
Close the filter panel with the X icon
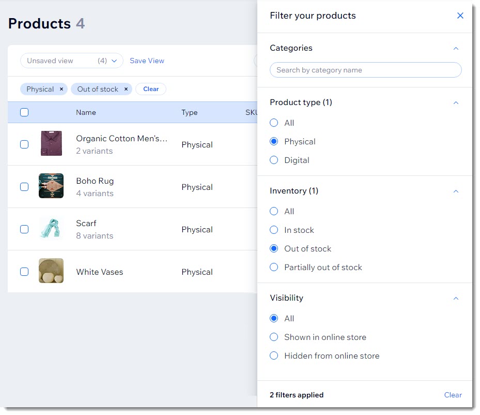[x=460, y=16]
